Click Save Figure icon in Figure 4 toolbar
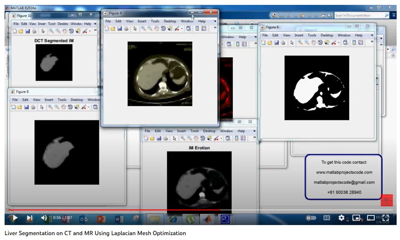Screen dimensions: 400x240 point(119,28)
